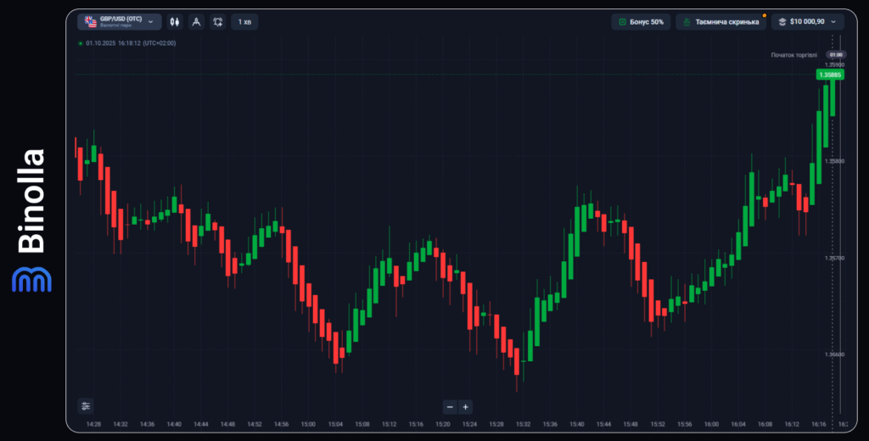Click the 01:00 timer label
The width and height of the screenshot is (869, 441).
pos(835,54)
